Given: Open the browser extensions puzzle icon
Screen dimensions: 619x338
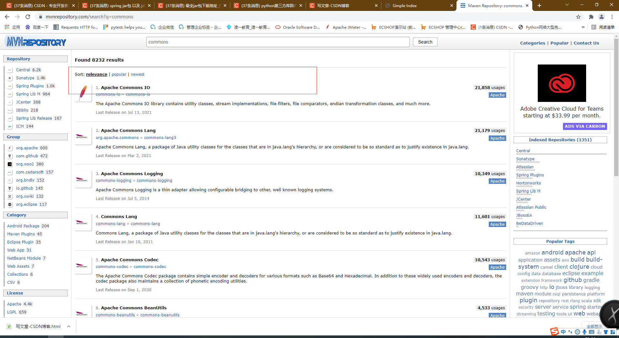Looking at the screenshot, I should click(x=591, y=17).
